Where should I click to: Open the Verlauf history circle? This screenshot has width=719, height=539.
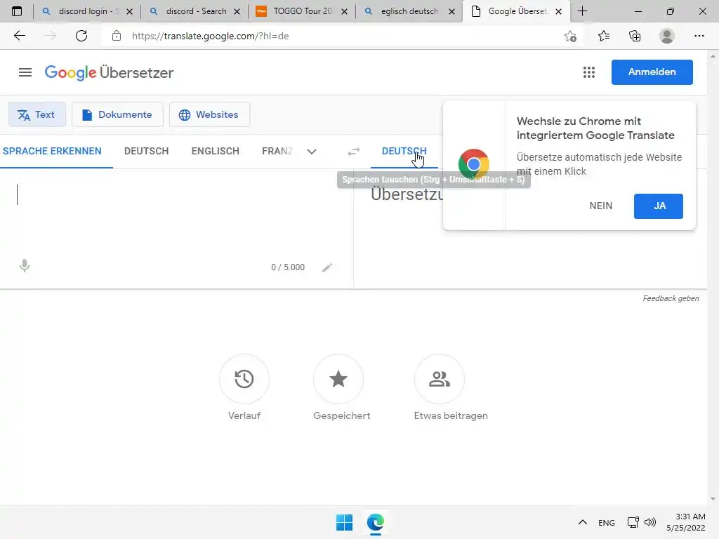pyautogui.click(x=244, y=379)
